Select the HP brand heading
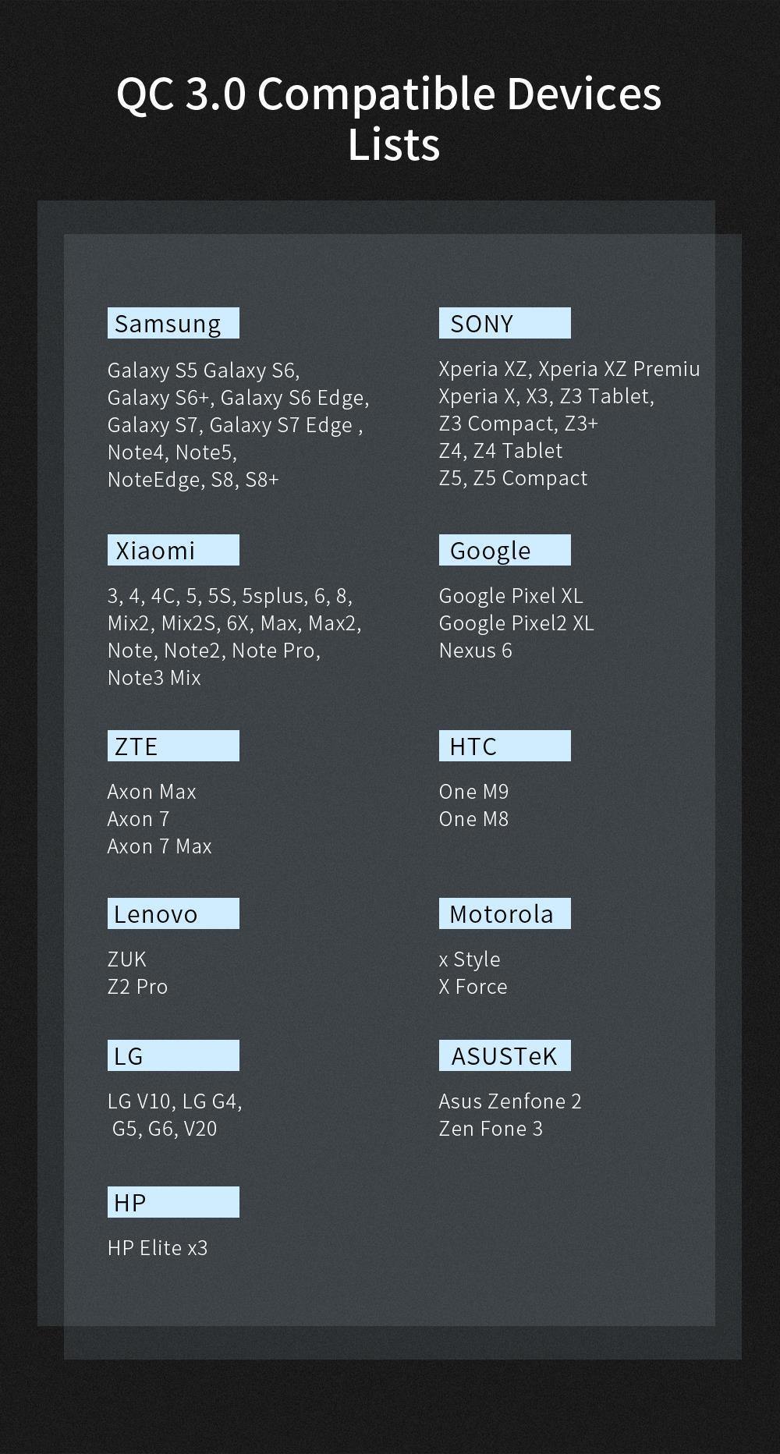Image resolution: width=780 pixels, height=1454 pixels. coord(172,1202)
